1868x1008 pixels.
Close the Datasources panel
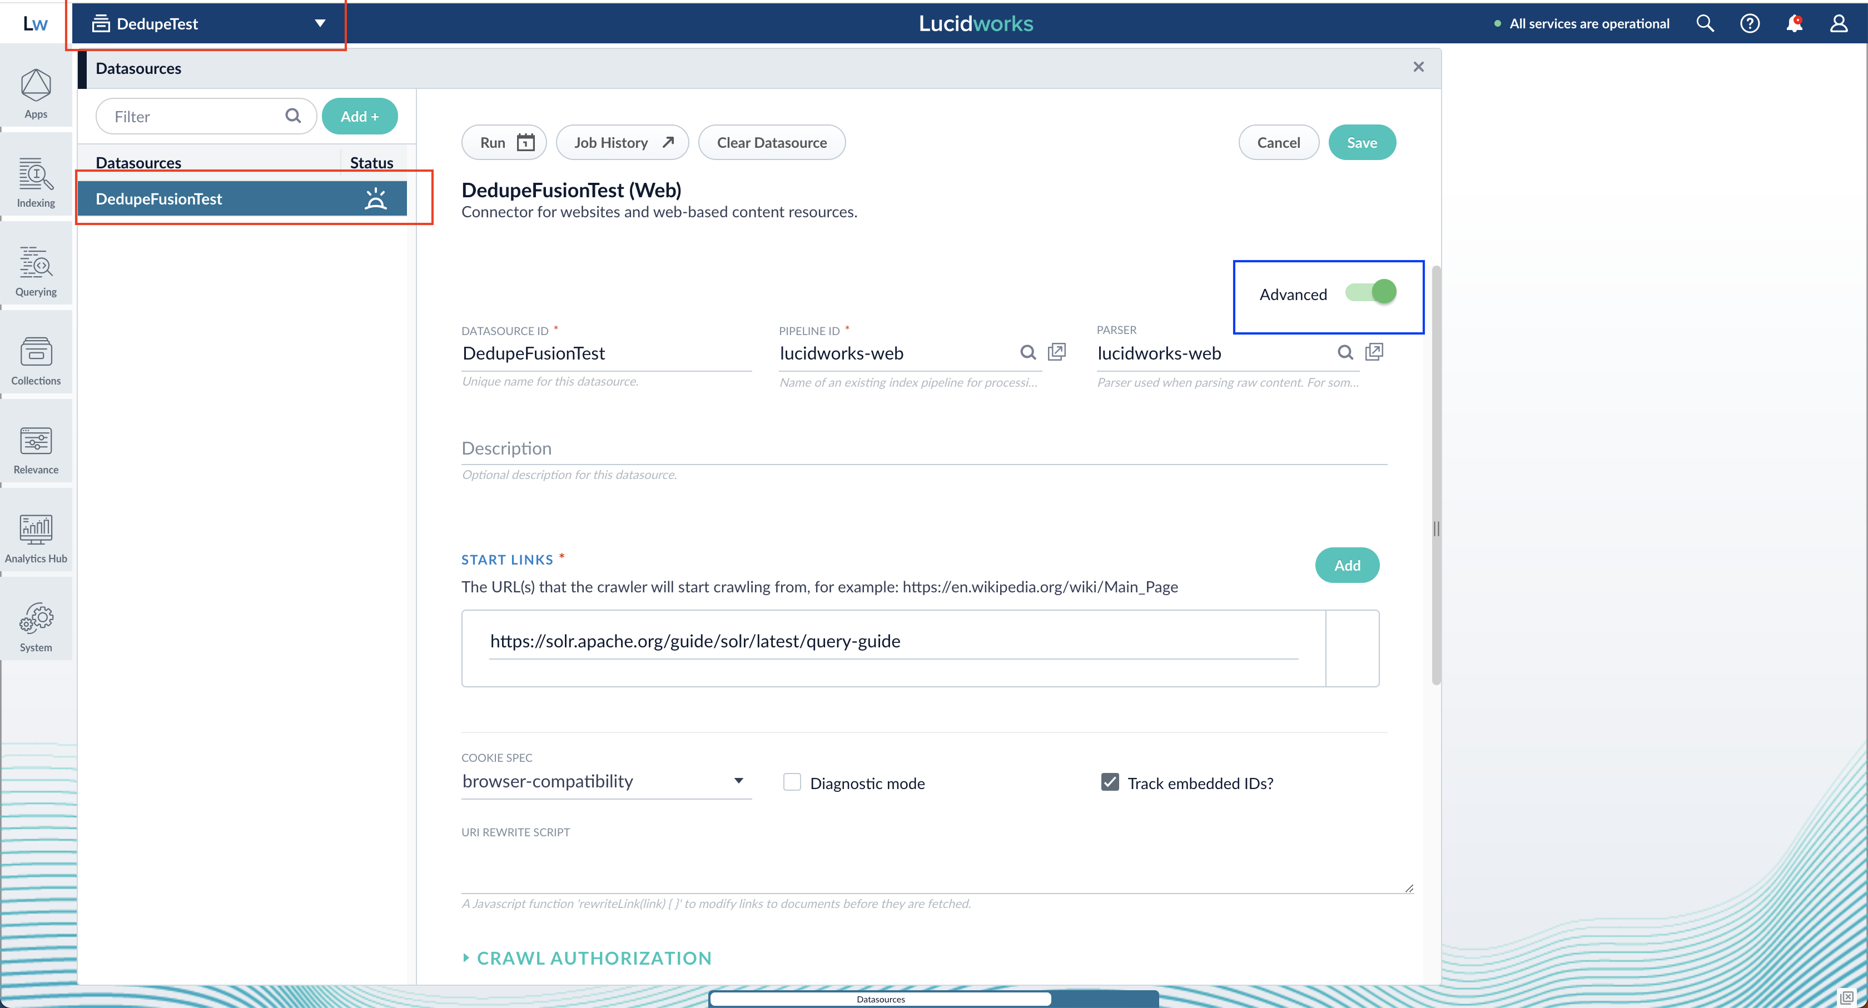1418,67
